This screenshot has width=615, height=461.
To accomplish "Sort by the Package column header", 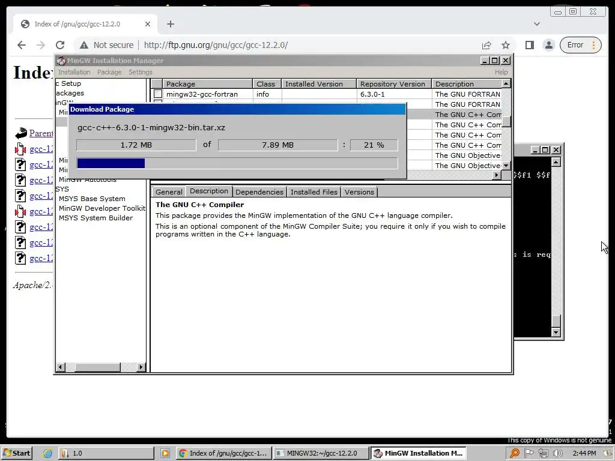I will point(207,84).
